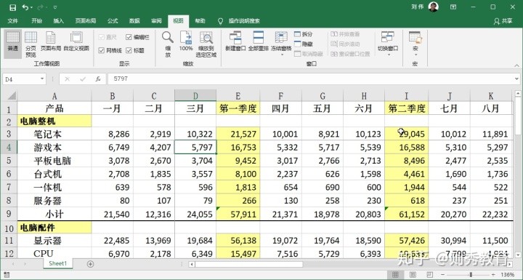Collapse the ribbon with the chevron
Image resolution: width=523 pixels, height=280 pixels.
[x=516, y=65]
